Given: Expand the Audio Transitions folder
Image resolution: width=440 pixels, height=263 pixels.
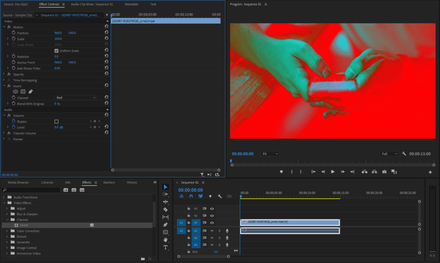Looking at the screenshot, I should click(x=4, y=197).
